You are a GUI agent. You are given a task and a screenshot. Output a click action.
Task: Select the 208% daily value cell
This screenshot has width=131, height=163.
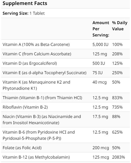117,54
